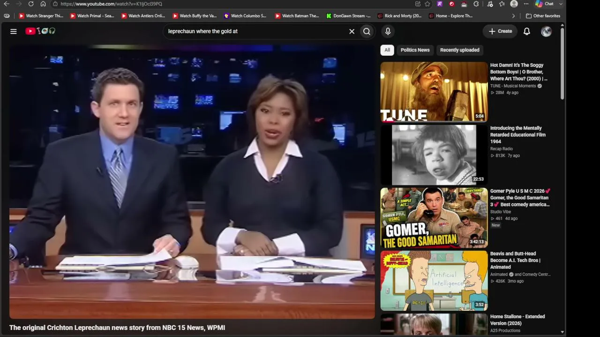This screenshot has width=600, height=337.
Task: Open the tab actions icon on favorites bar
Action: [x=7, y=16]
